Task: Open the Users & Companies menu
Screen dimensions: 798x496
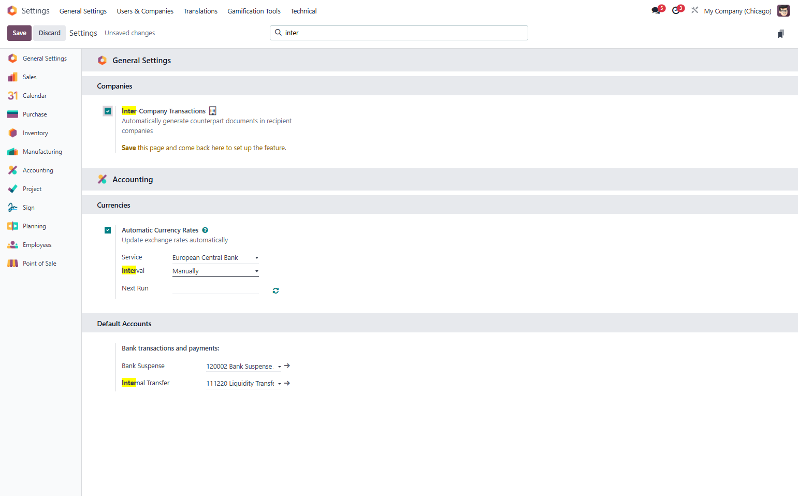Action: [x=145, y=11]
